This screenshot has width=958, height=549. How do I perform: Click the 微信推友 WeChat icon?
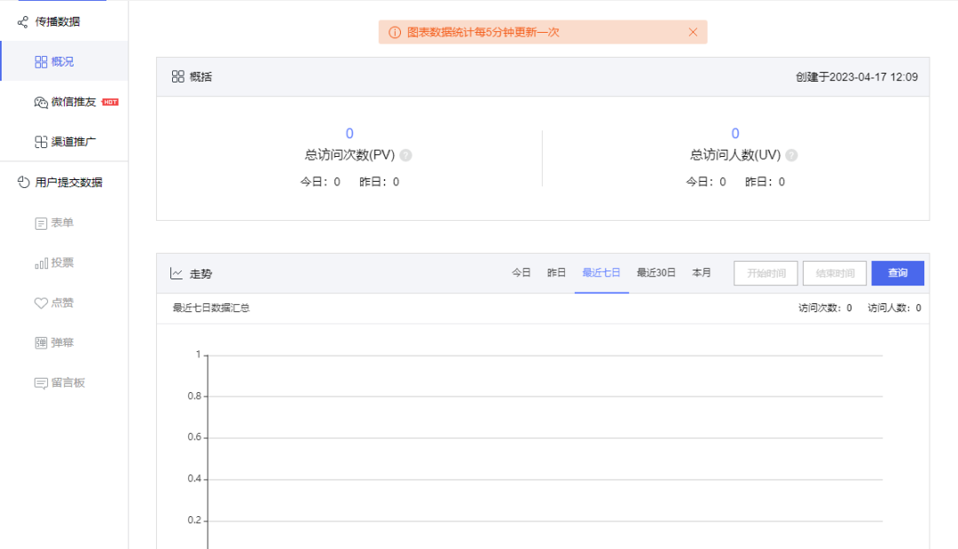(41, 102)
